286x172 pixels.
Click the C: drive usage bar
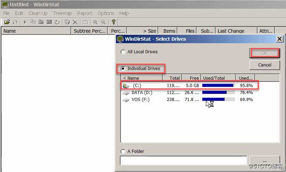click(x=218, y=86)
